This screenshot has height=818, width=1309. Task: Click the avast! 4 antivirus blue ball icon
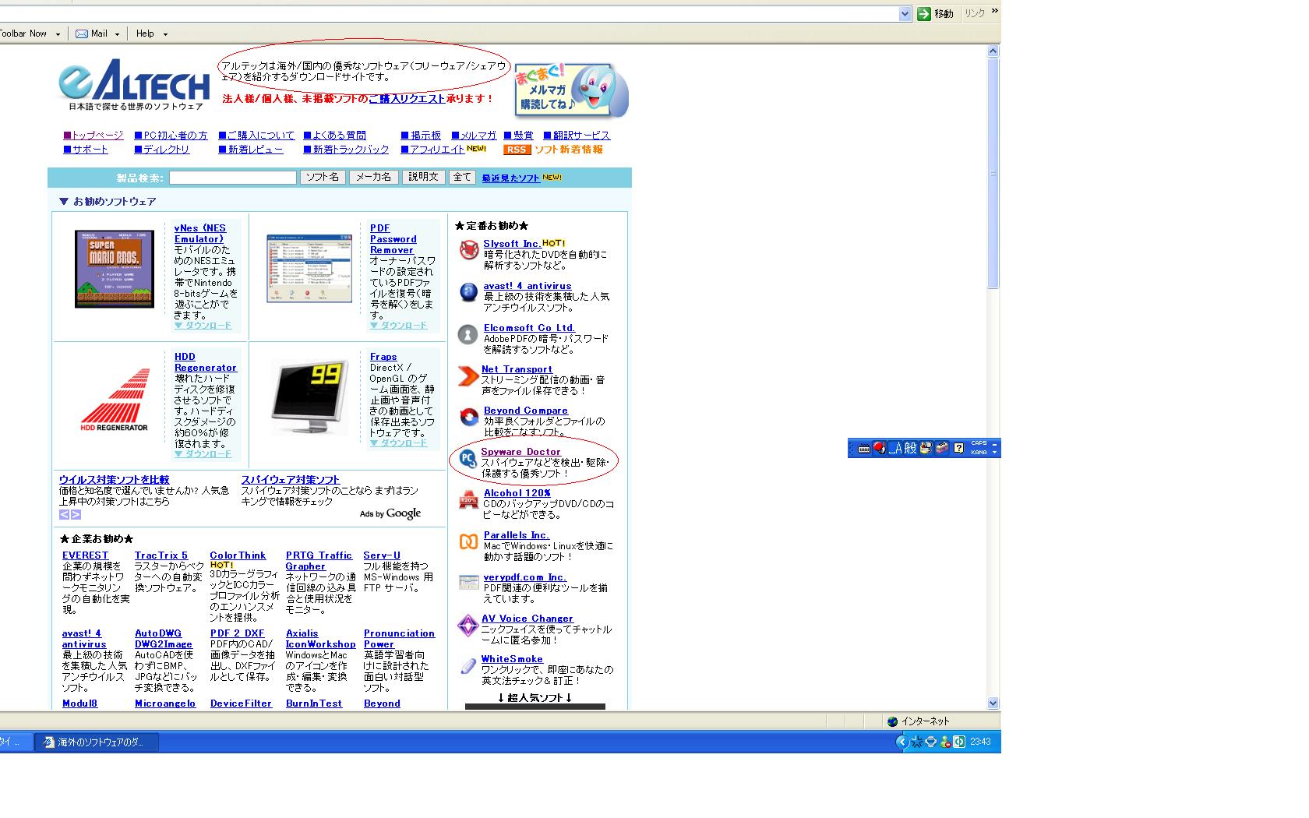coord(468,292)
